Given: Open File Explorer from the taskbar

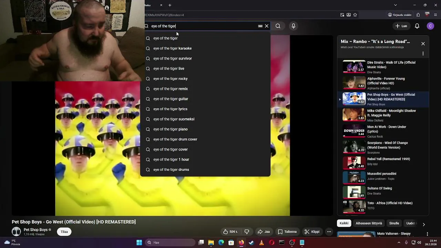Looking at the screenshot, I should [x=211, y=242].
